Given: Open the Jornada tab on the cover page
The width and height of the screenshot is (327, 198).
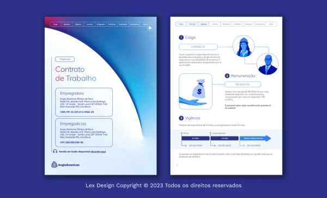Looking at the screenshot, I should (x=89, y=24).
